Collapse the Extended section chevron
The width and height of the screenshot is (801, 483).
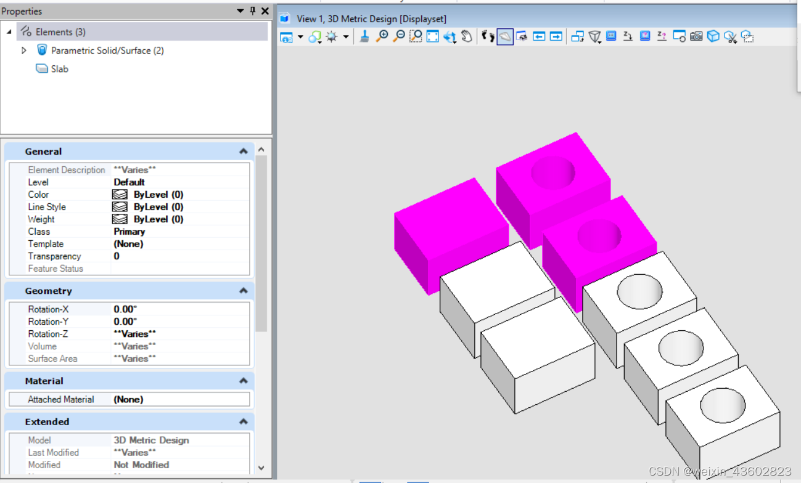[x=244, y=422]
